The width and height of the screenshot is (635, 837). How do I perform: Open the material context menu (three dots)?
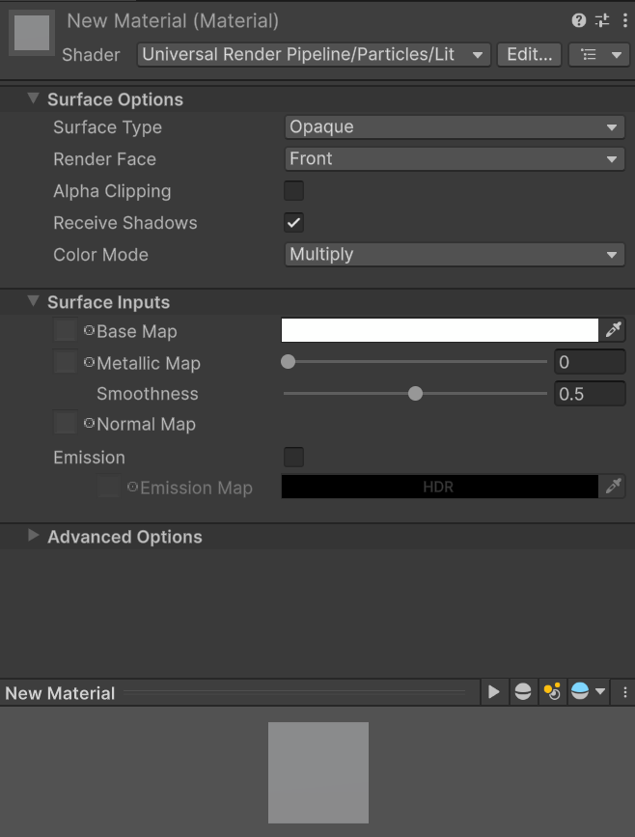pyautogui.click(x=624, y=20)
